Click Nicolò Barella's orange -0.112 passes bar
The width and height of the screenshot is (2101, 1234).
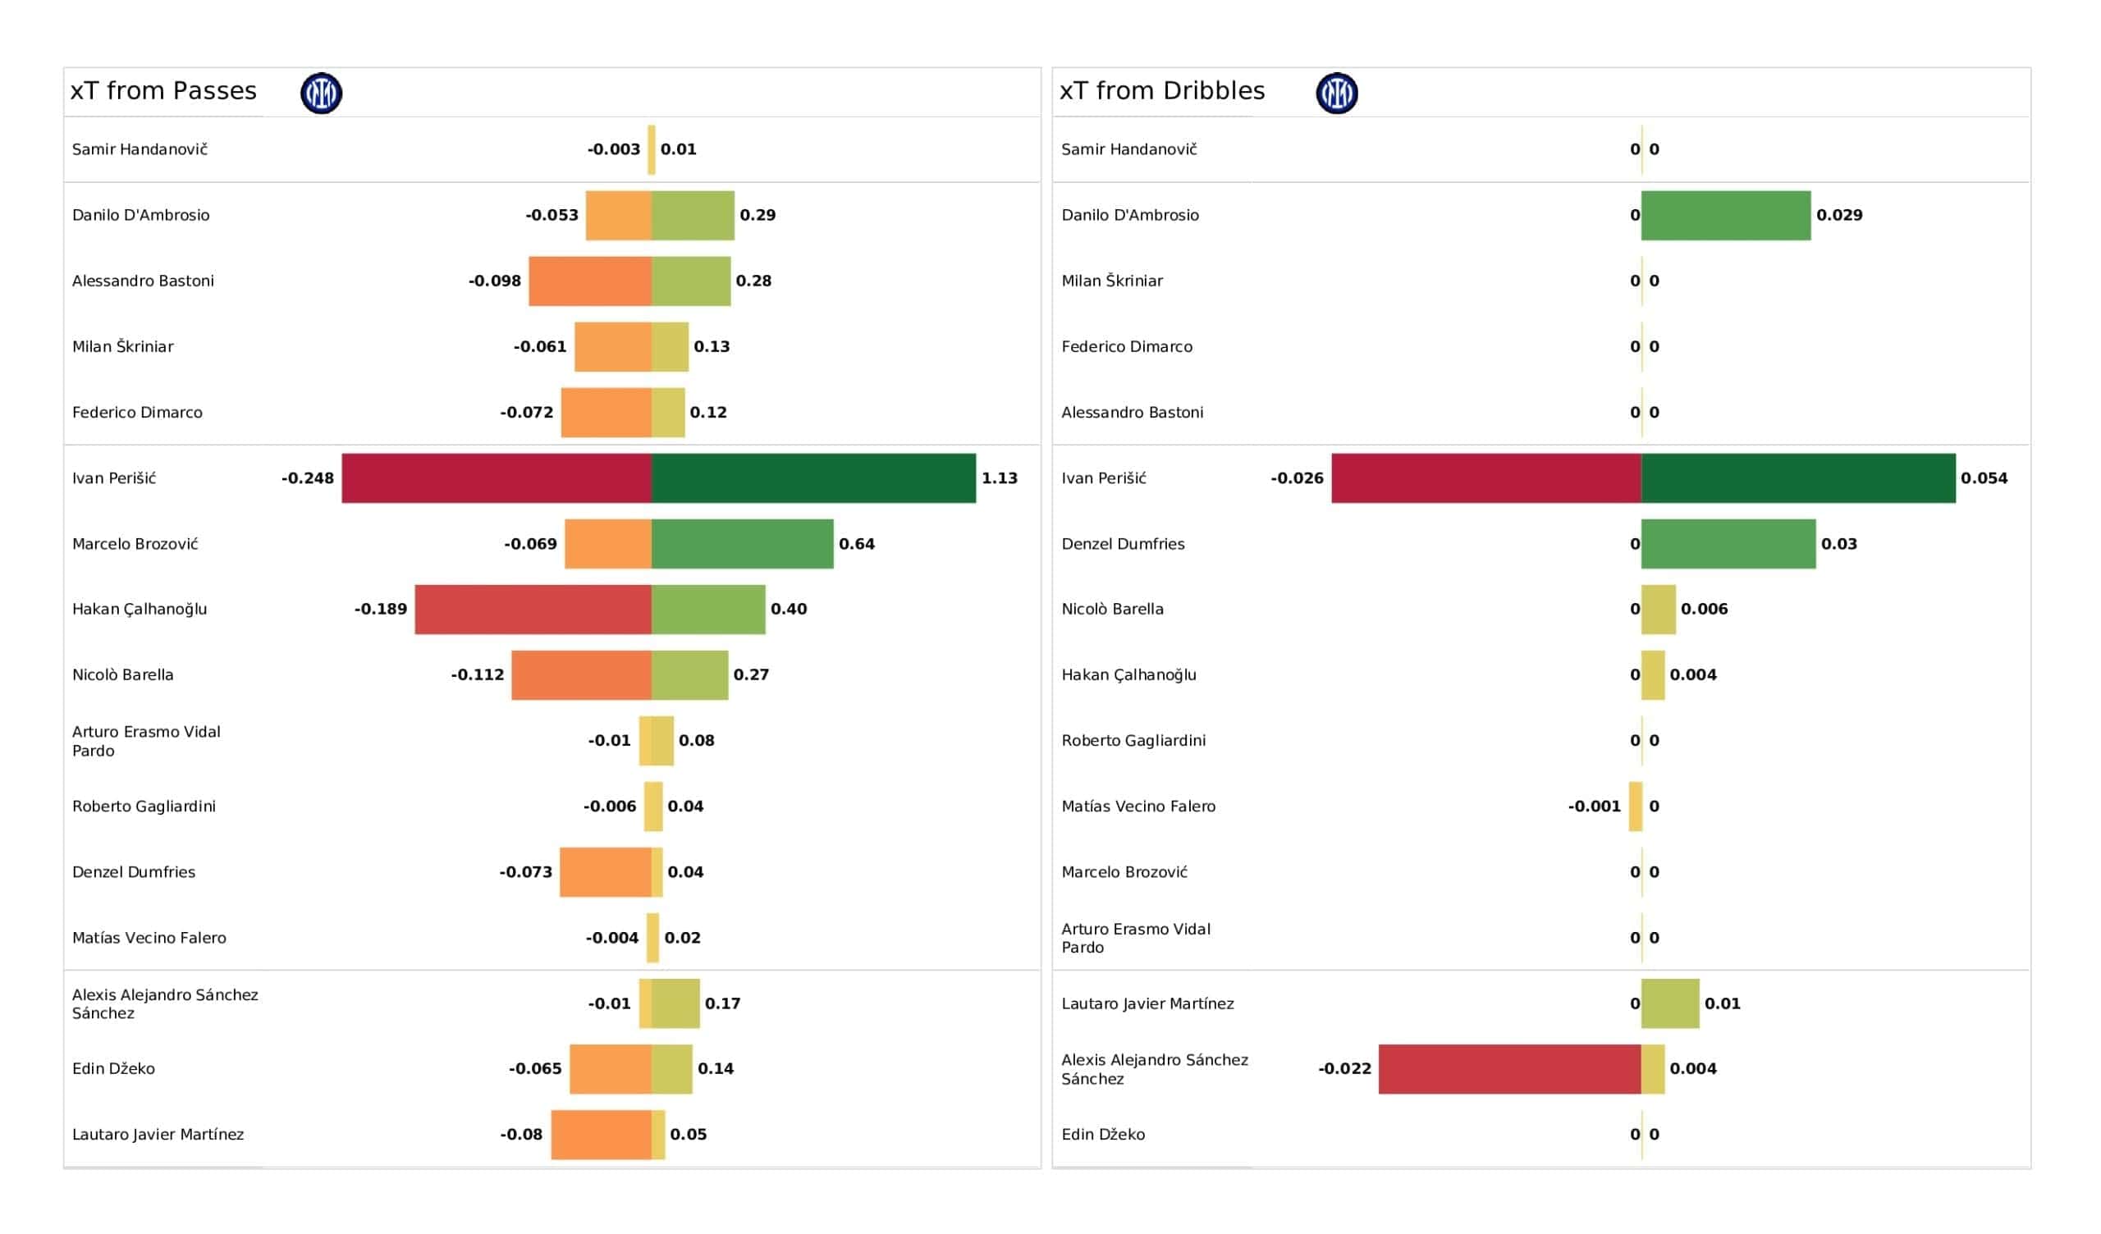click(581, 675)
